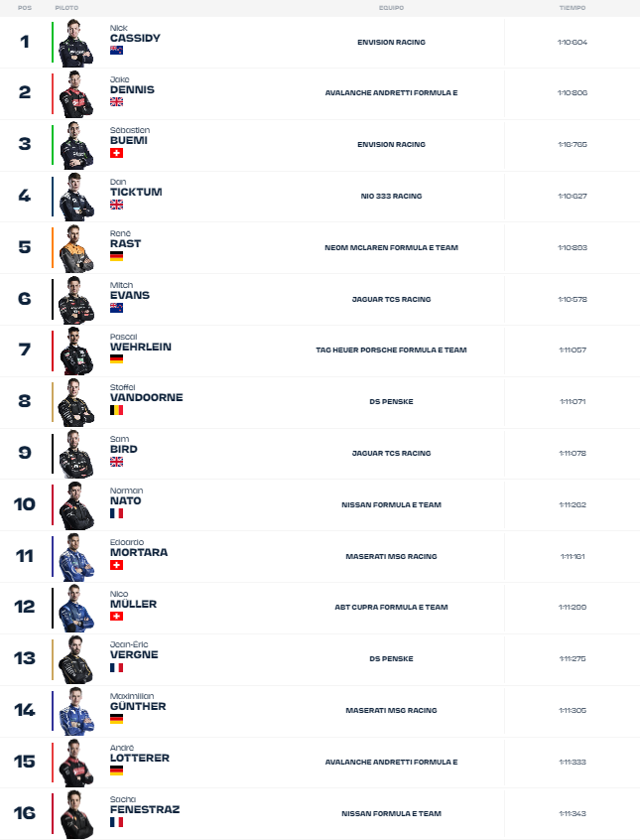Click René Rast's German flag icon
Viewport: 640px width, 840px height.
[x=116, y=255]
